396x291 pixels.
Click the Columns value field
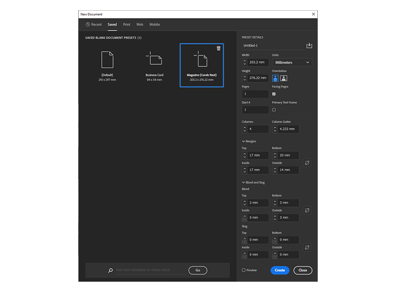tap(258, 129)
